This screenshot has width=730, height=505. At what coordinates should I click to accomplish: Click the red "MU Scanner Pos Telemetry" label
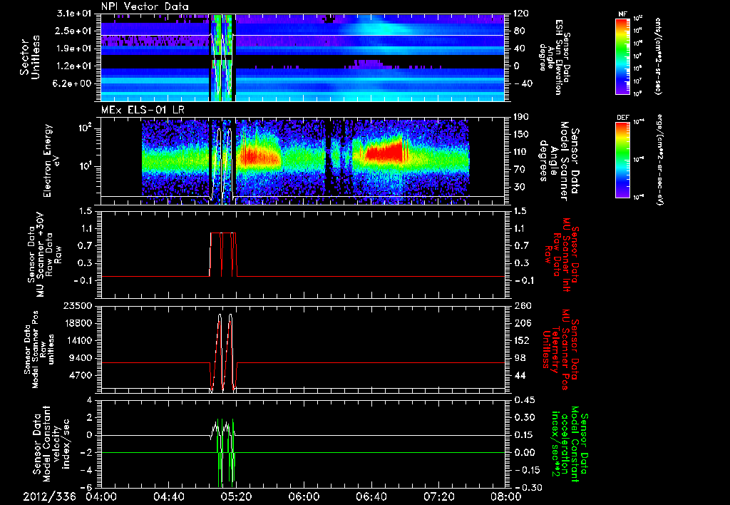tap(560, 350)
